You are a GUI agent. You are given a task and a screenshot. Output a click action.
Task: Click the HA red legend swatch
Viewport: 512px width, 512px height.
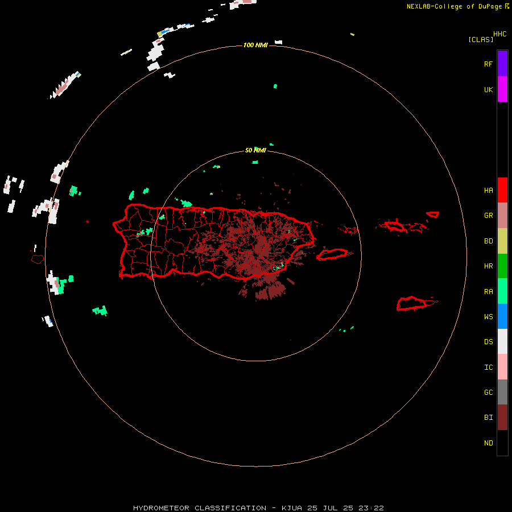(x=502, y=190)
